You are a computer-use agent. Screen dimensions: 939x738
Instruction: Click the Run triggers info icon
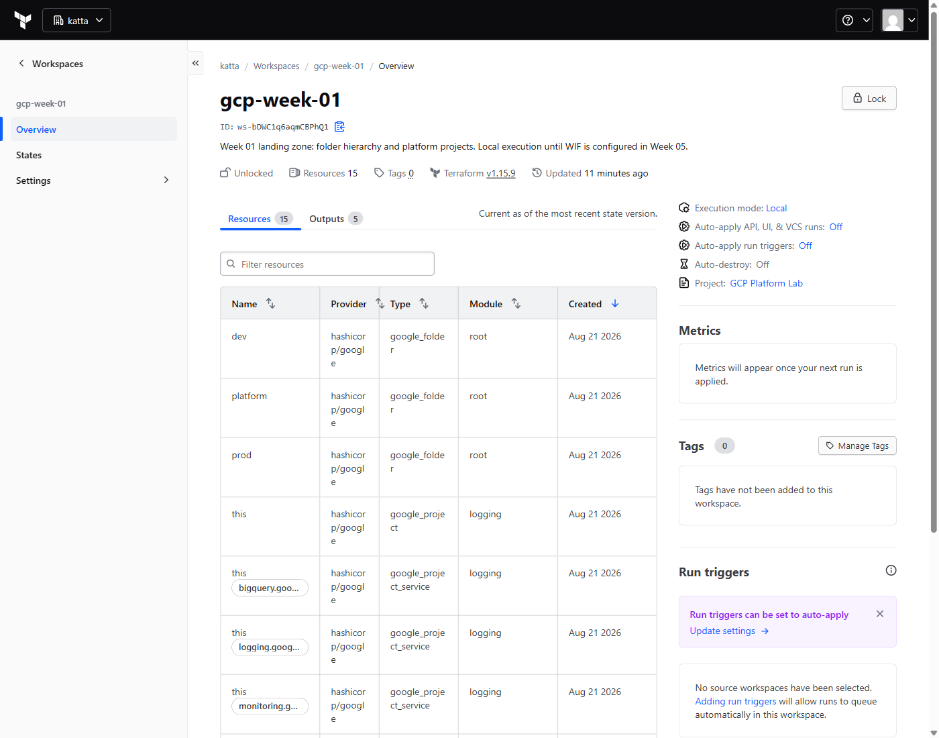[891, 570]
